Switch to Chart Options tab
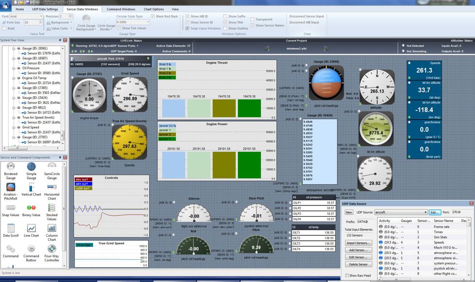The image size is (475, 282). click(x=154, y=9)
